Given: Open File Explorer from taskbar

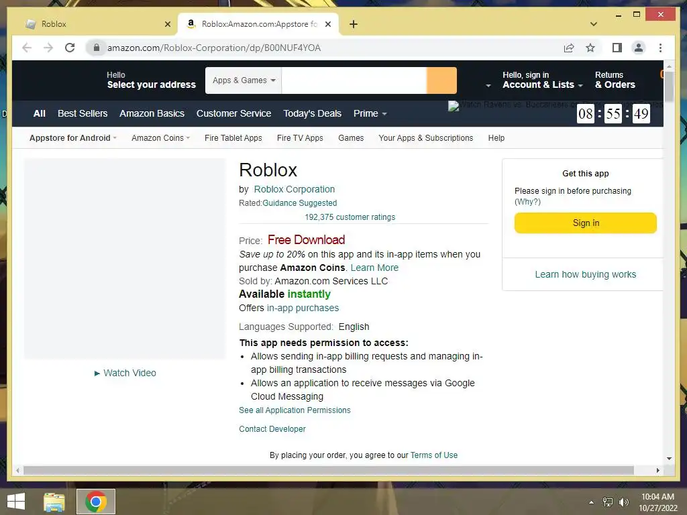Looking at the screenshot, I should point(54,502).
